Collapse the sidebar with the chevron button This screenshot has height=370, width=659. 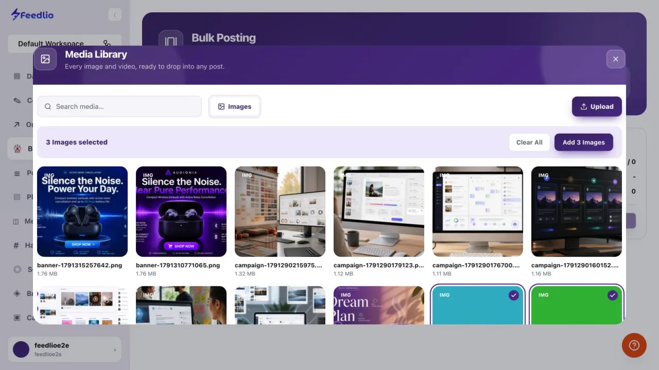pos(114,15)
